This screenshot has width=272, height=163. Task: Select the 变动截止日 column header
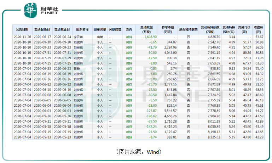(x=62, y=29)
